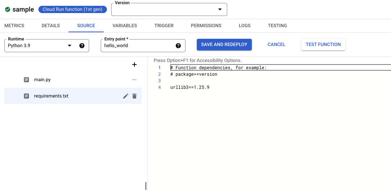
Task: Click the Entry point hello_world text field
Action: 138,46
